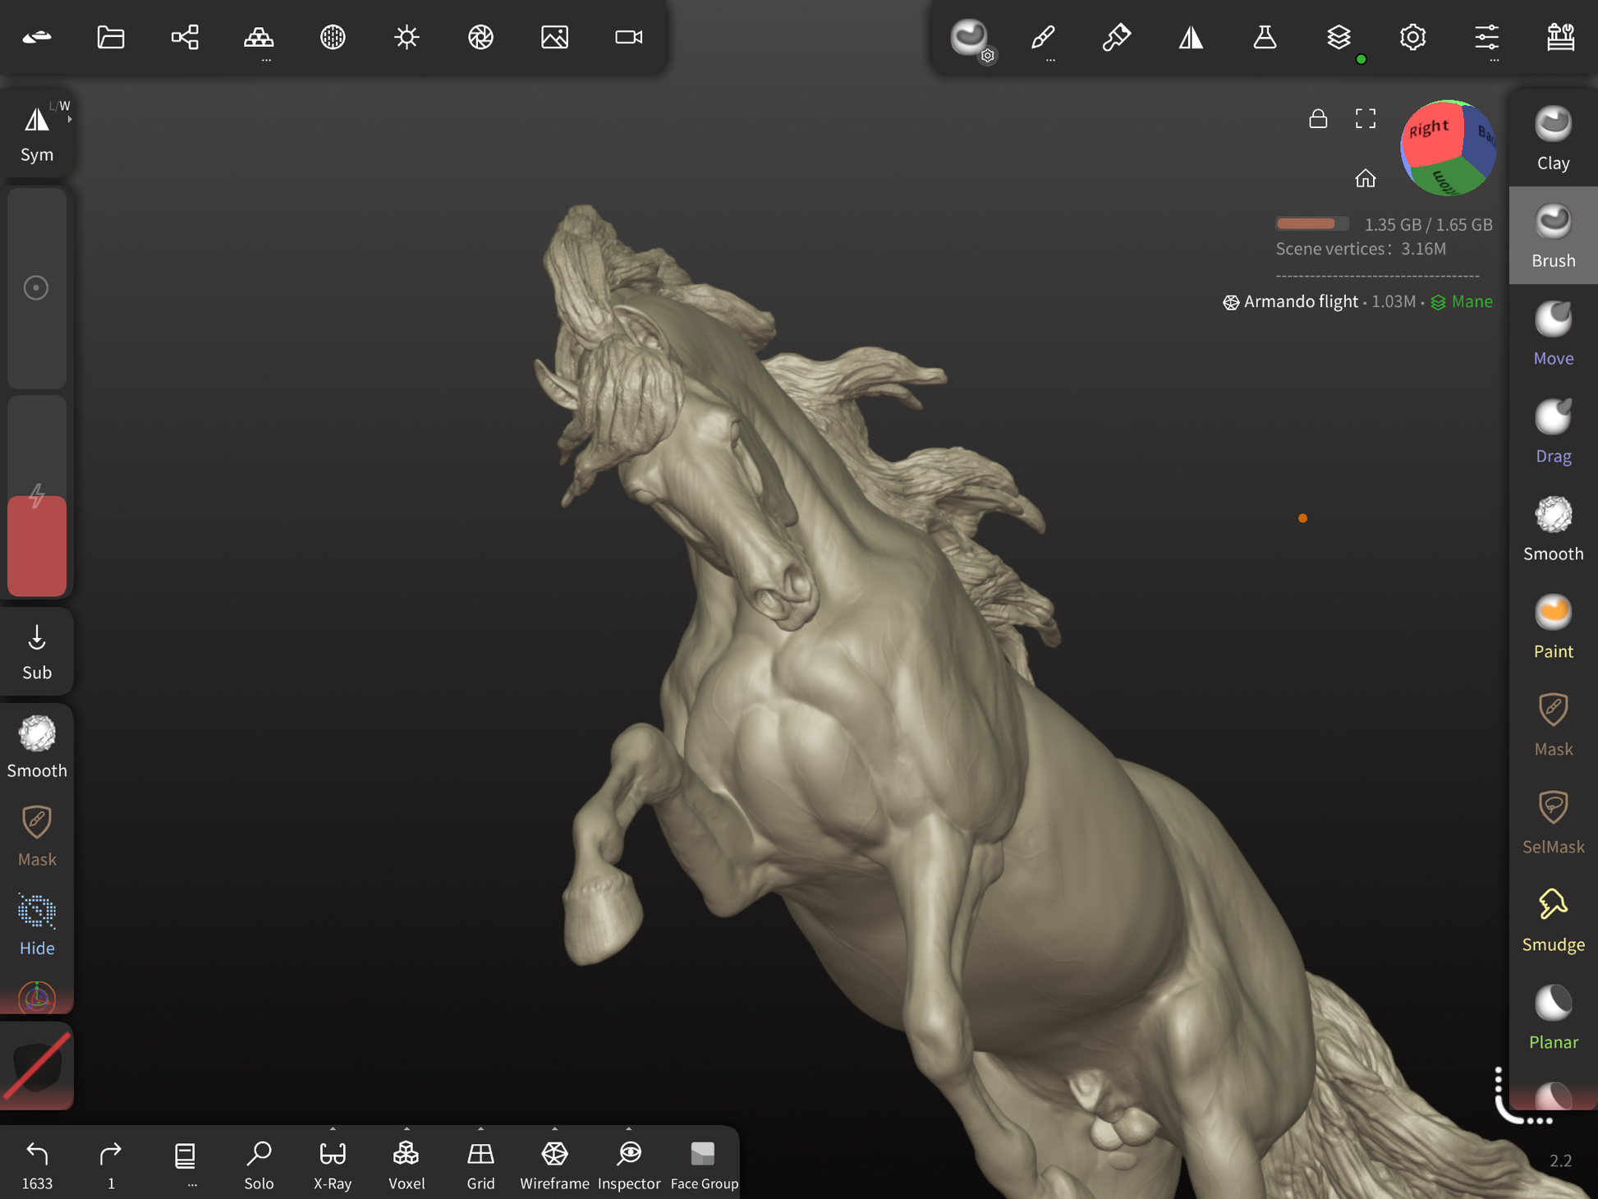Open the Layers panel icon
Screen dimensions: 1598x1199
[1339, 37]
